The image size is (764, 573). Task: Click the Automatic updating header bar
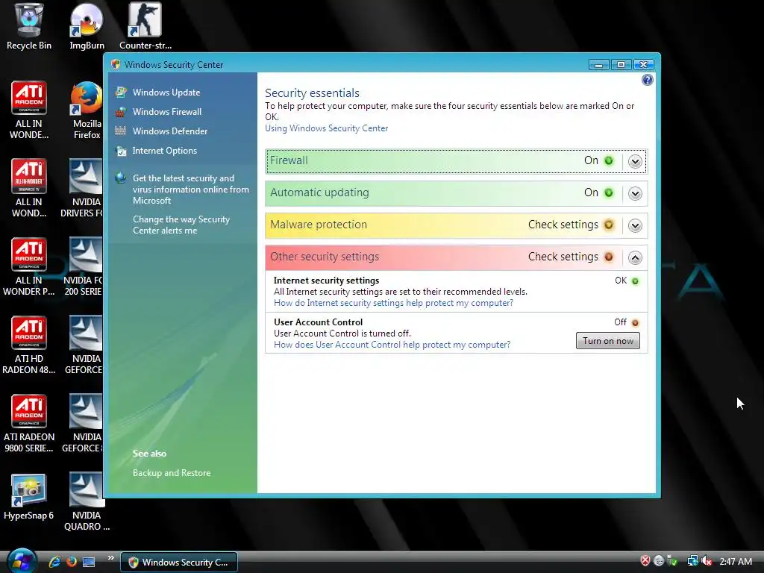[x=456, y=193]
